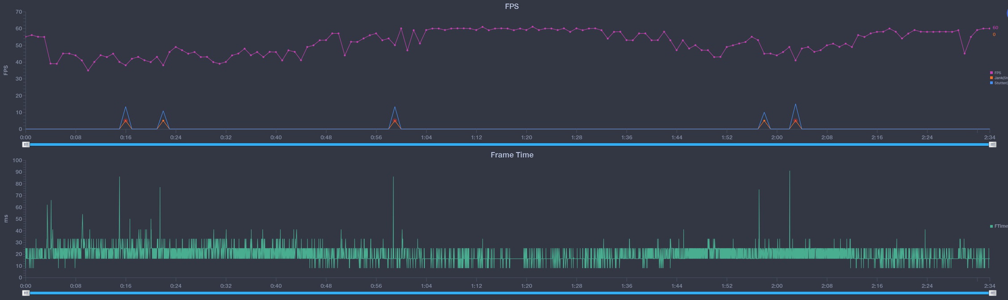Image resolution: width=1008 pixels, height=300 pixels.
Task: Click the FPS dip point near 2:30
Action: [x=965, y=54]
